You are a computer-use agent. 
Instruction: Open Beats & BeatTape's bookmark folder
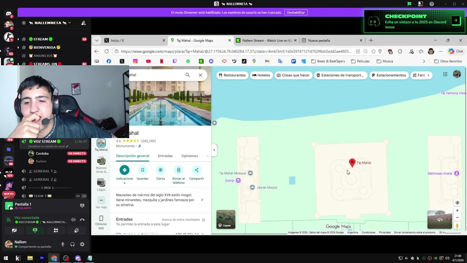[328, 61]
